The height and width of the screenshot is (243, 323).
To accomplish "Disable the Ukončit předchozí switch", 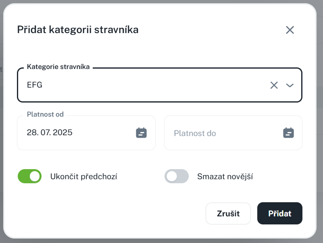I will 30,176.
